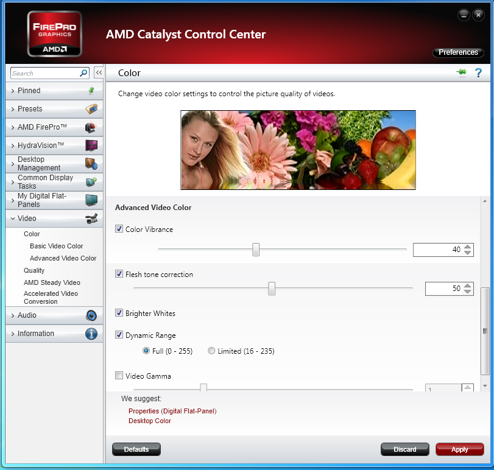The width and height of the screenshot is (494, 470).
Task: Click the HydraVision monitor icon
Action: click(x=91, y=146)
